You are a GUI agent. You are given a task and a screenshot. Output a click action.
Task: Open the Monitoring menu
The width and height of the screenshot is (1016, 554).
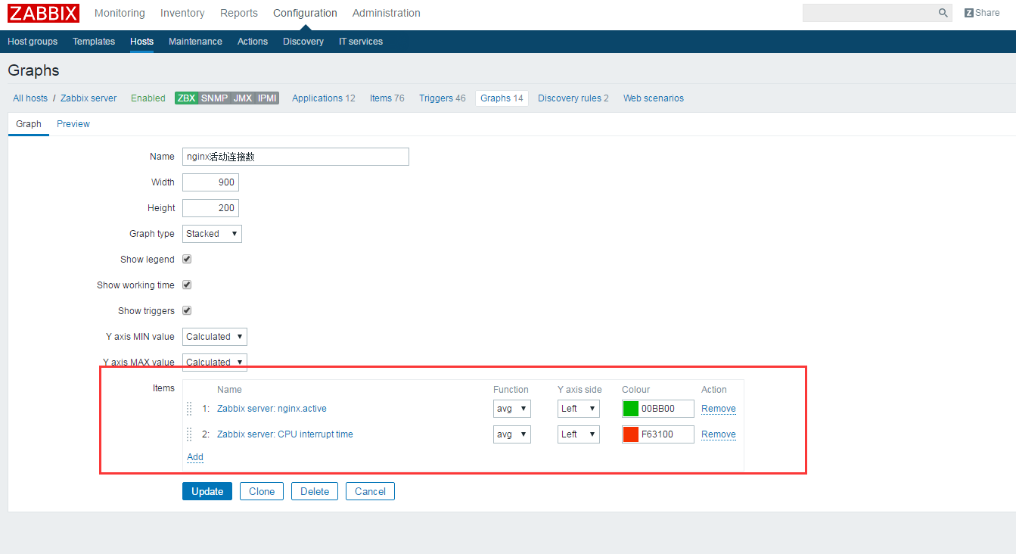click(x=120, y=13)
